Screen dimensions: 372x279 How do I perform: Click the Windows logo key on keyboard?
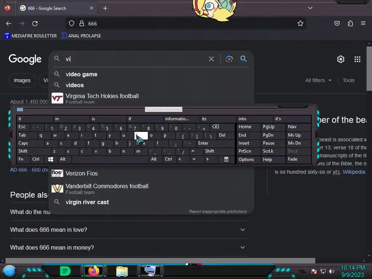click(x=50, y=159)
